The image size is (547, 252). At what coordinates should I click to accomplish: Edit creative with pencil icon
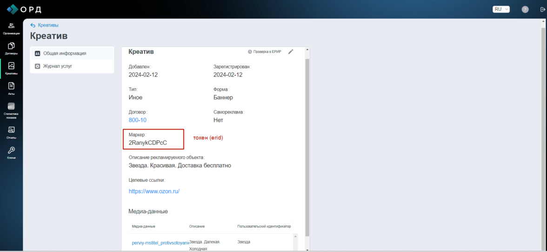291,52
